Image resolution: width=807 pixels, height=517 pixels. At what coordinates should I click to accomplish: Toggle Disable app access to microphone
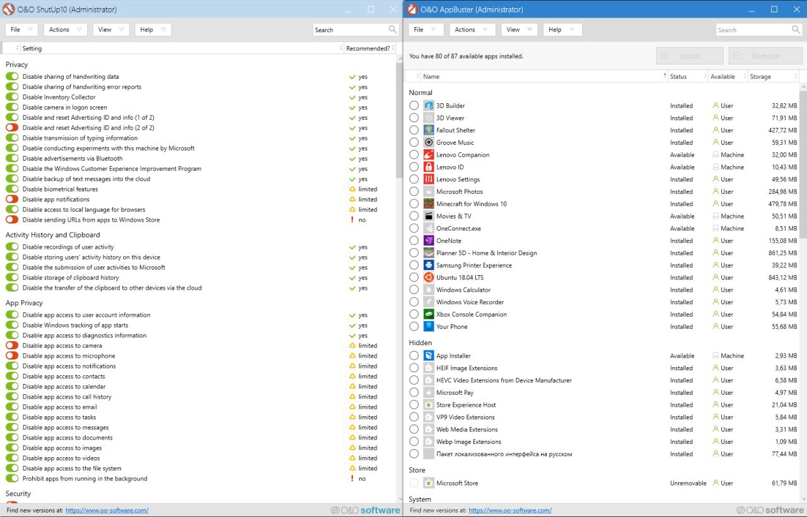[x=12, y=356]
